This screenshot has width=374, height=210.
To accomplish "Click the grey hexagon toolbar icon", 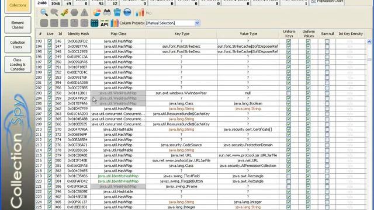I will click(x=74, y=12).
